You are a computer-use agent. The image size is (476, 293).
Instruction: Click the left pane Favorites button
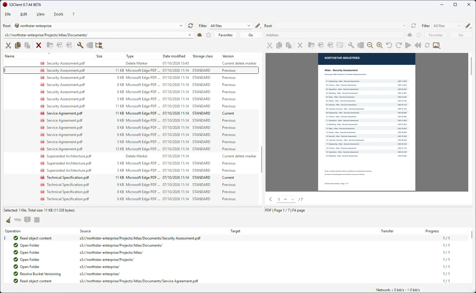click(226, 35)
